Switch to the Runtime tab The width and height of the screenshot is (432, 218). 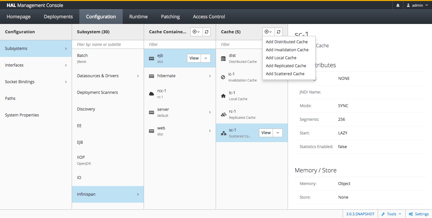(x=138, y=16)
